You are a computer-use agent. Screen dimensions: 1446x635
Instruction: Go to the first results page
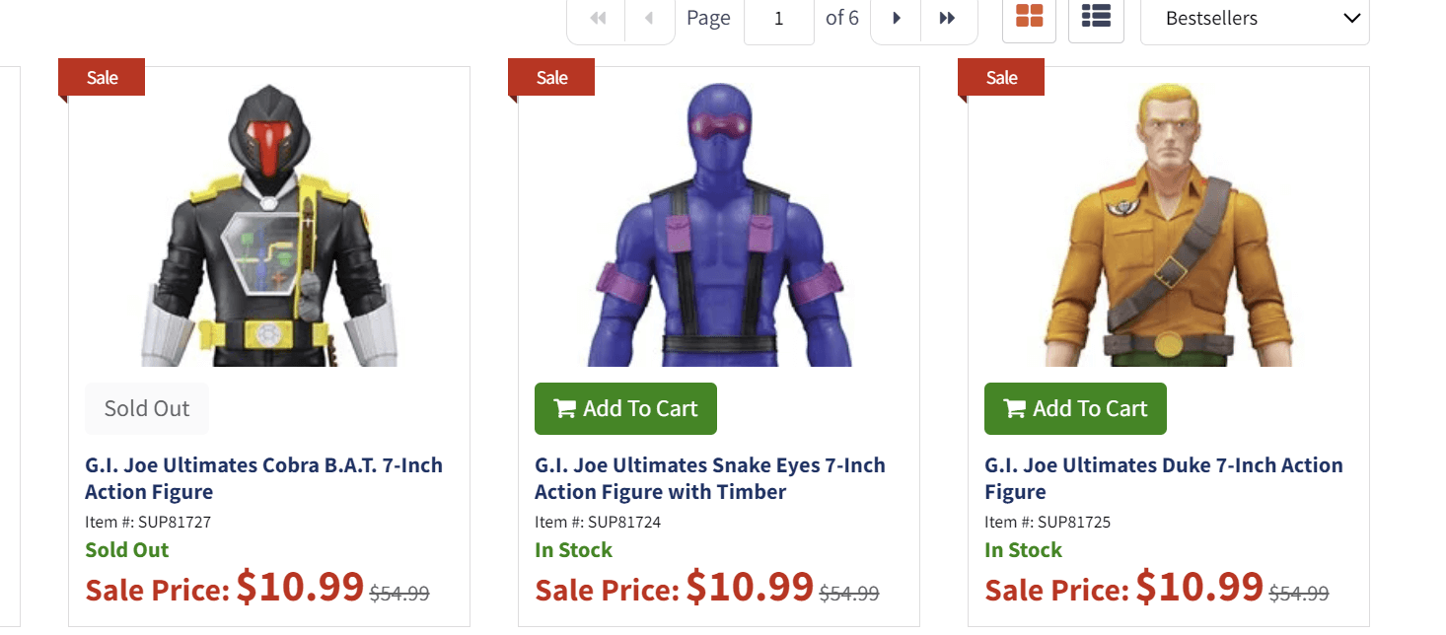click(595, 17)
